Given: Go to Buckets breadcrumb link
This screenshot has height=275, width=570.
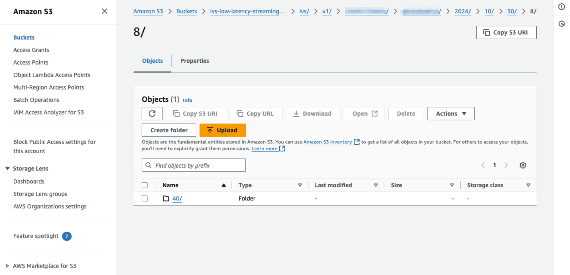Looking at the screenshot, I should (x=187, y=11).
